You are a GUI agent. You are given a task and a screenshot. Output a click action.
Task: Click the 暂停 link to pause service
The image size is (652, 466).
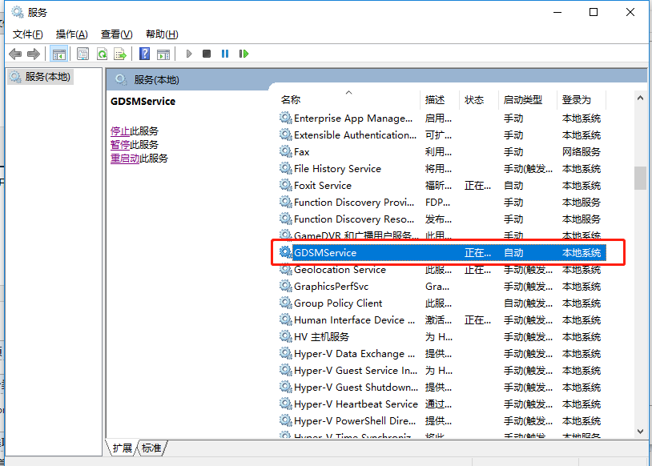click(120, 145)
